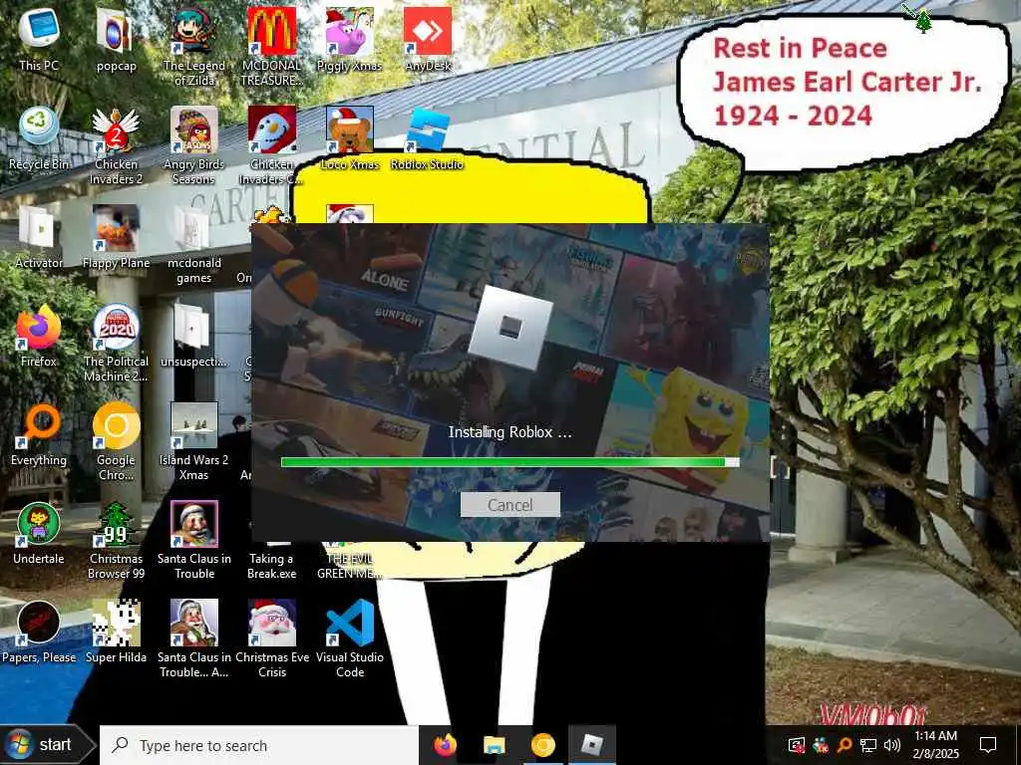Open Christmas Eve Crisis shortcut
1021x765 pixels.
tap(271, 640)
